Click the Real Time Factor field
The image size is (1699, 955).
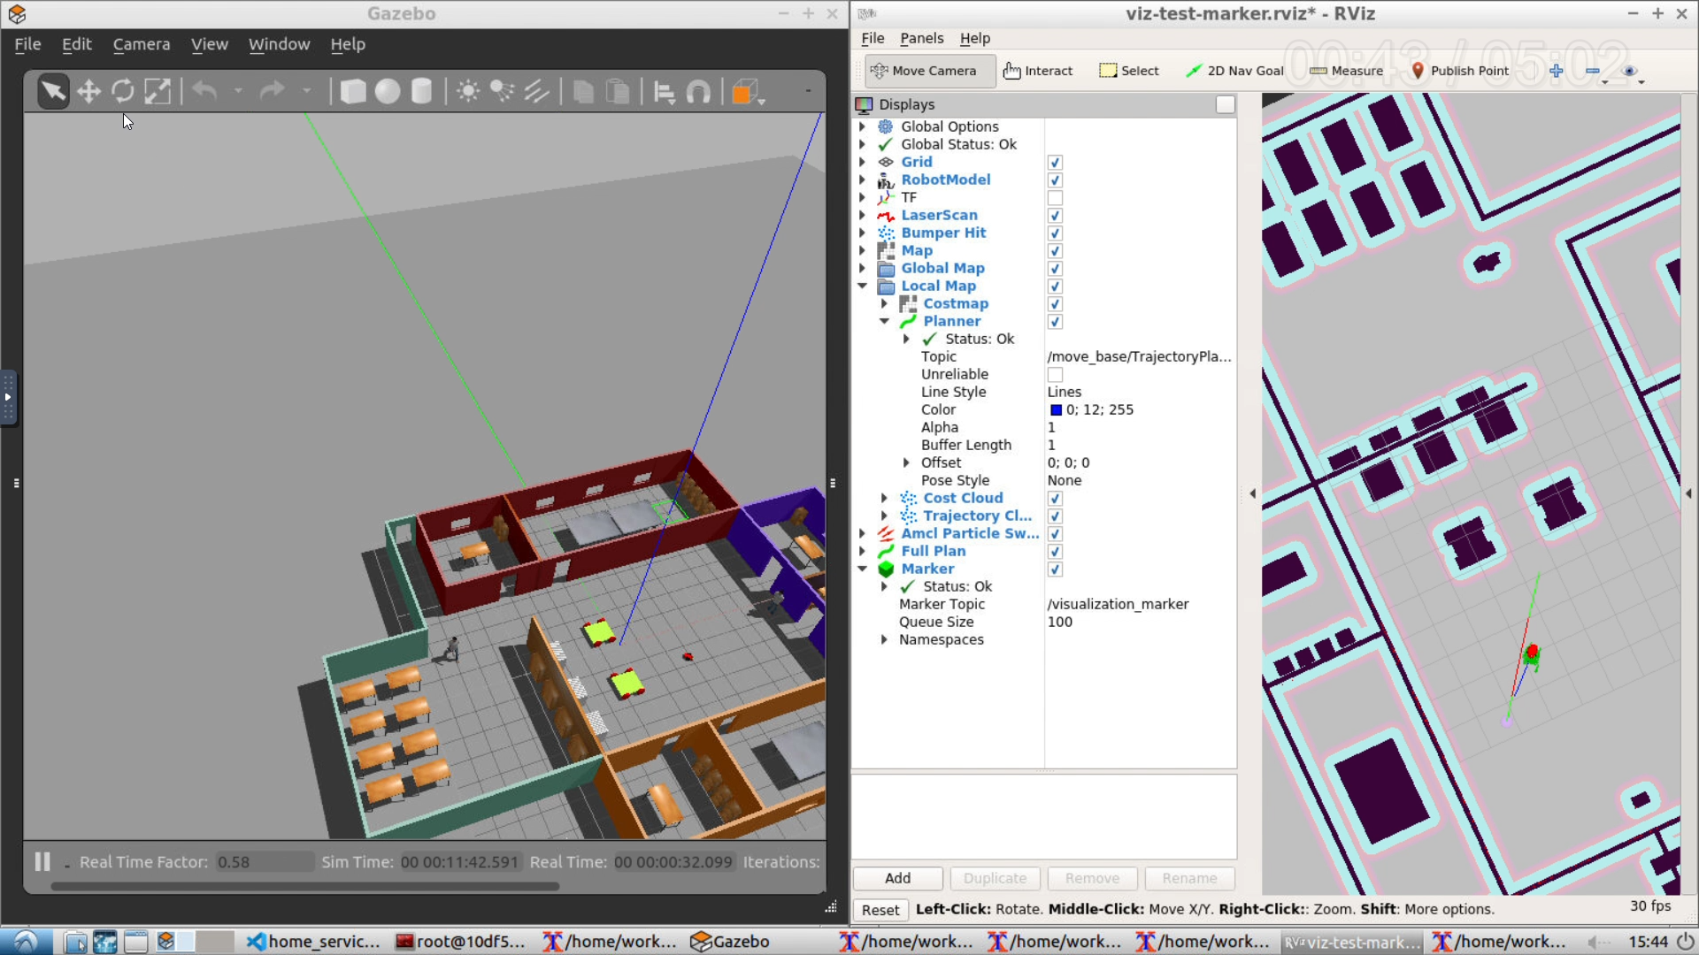[265, 862]
